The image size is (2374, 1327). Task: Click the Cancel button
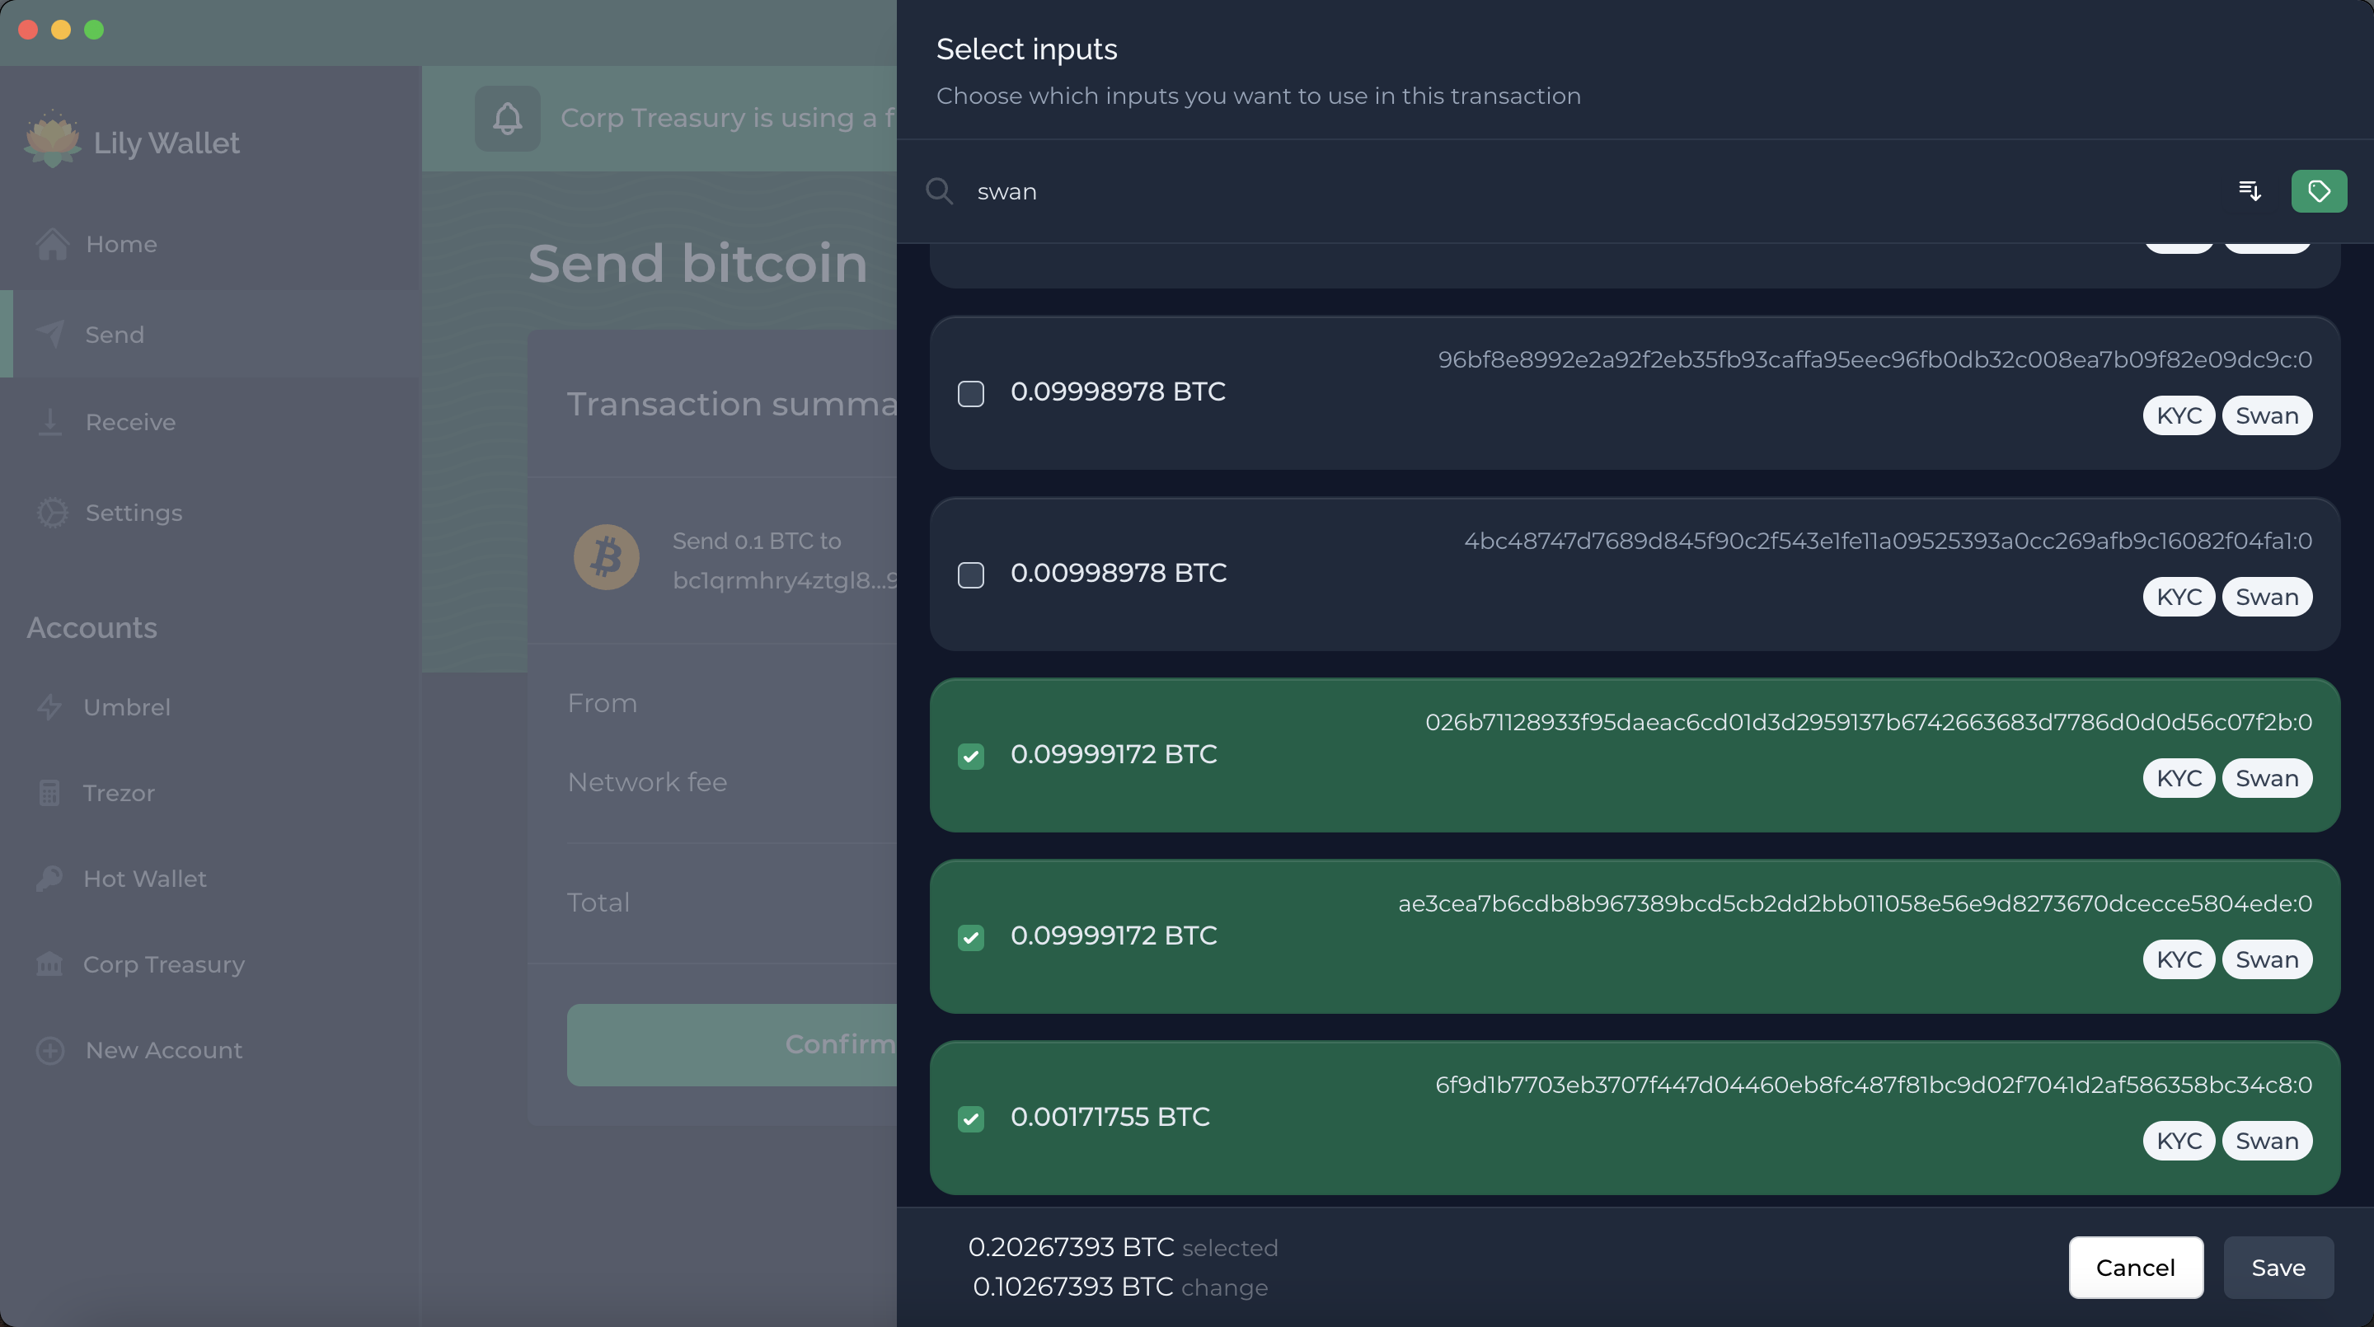pyautogui.click(x=2136, y=1267)
